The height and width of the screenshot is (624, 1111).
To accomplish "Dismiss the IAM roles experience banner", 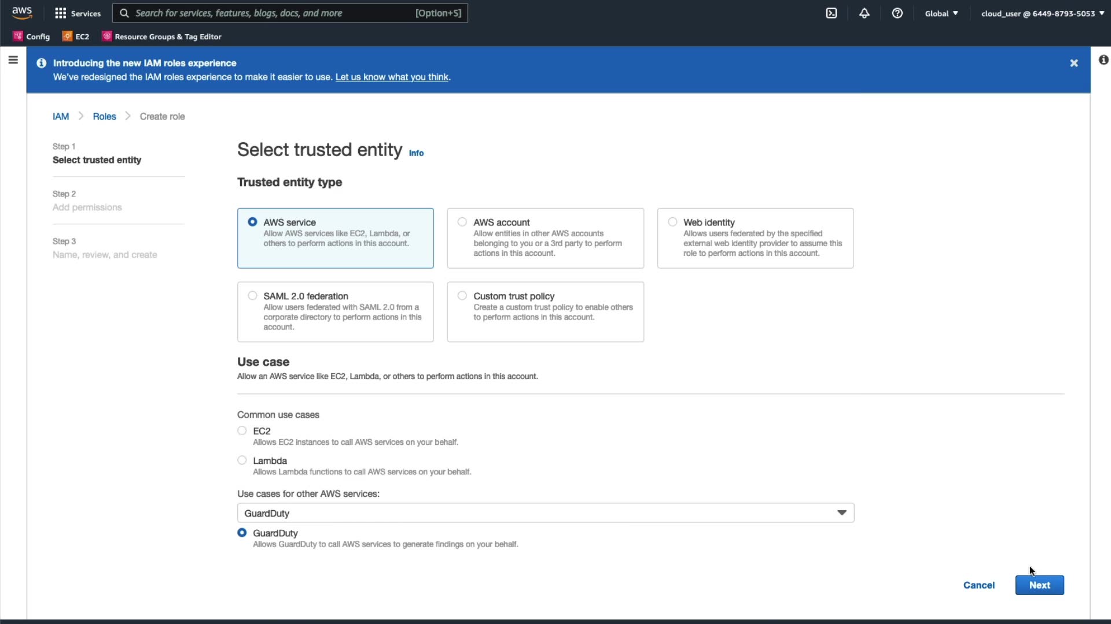I will tap(1074, 64).
